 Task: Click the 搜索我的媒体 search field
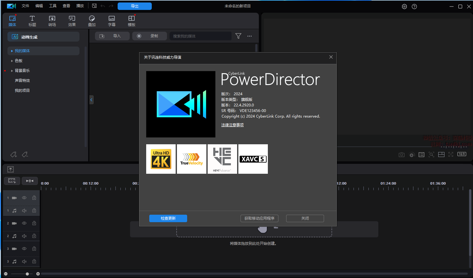coord(200,36)
